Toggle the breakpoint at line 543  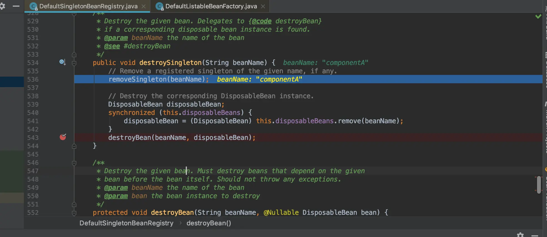(63, 137)
